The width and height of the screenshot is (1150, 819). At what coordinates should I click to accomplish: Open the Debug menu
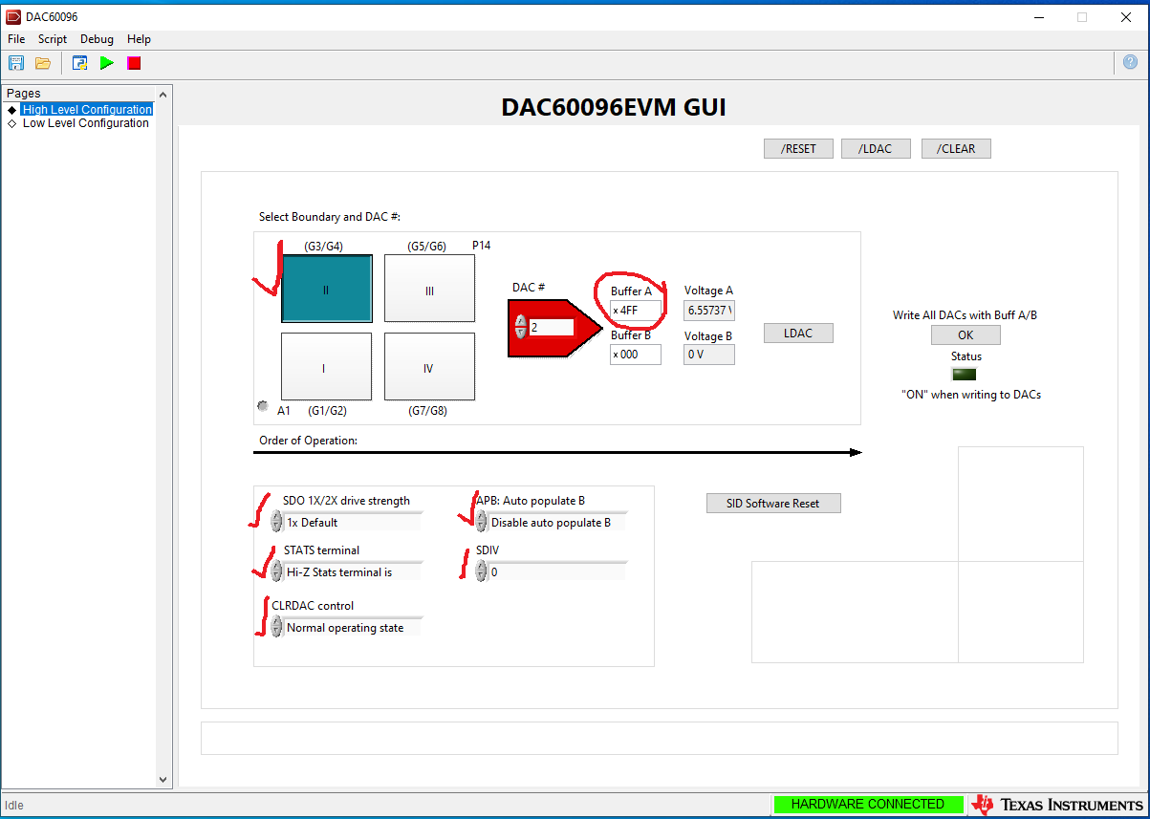pos(97,39)
